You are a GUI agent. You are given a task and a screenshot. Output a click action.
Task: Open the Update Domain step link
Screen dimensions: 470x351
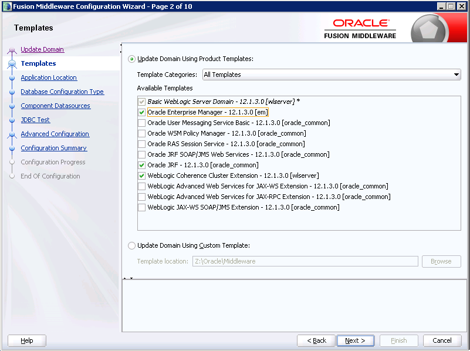[x=42, y=49]
